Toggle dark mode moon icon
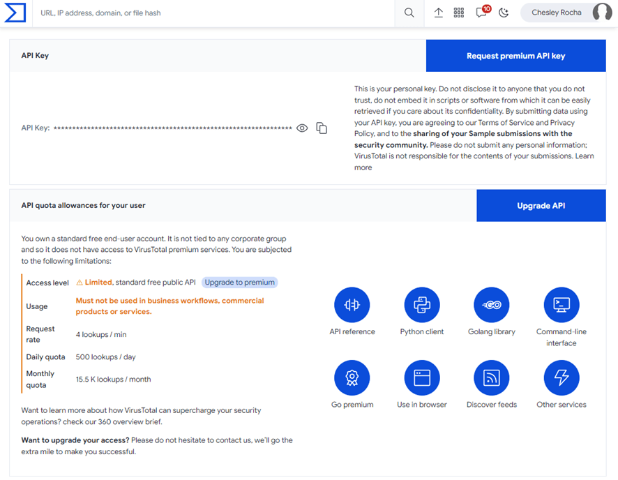The width and height of the screenshot is (618, 480). coord(504,13)
